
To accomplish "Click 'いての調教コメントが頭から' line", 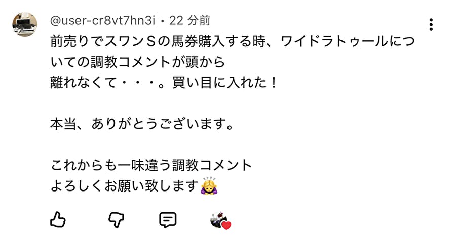I will coord(138,62).
